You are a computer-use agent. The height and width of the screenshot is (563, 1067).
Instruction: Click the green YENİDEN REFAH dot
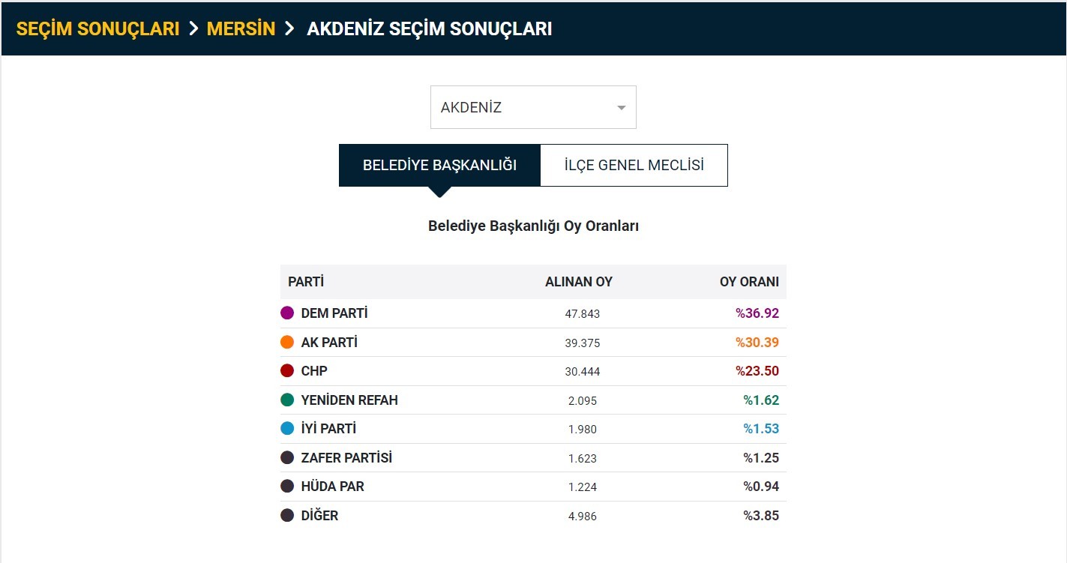pos(287,400)
